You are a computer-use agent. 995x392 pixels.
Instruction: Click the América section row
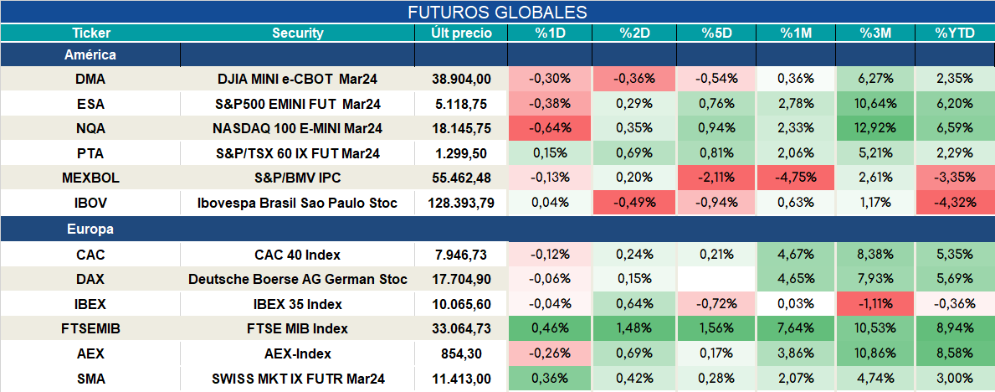pos(497,54)
